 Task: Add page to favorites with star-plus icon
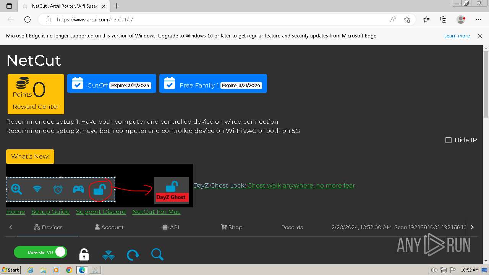pos(407,19)
